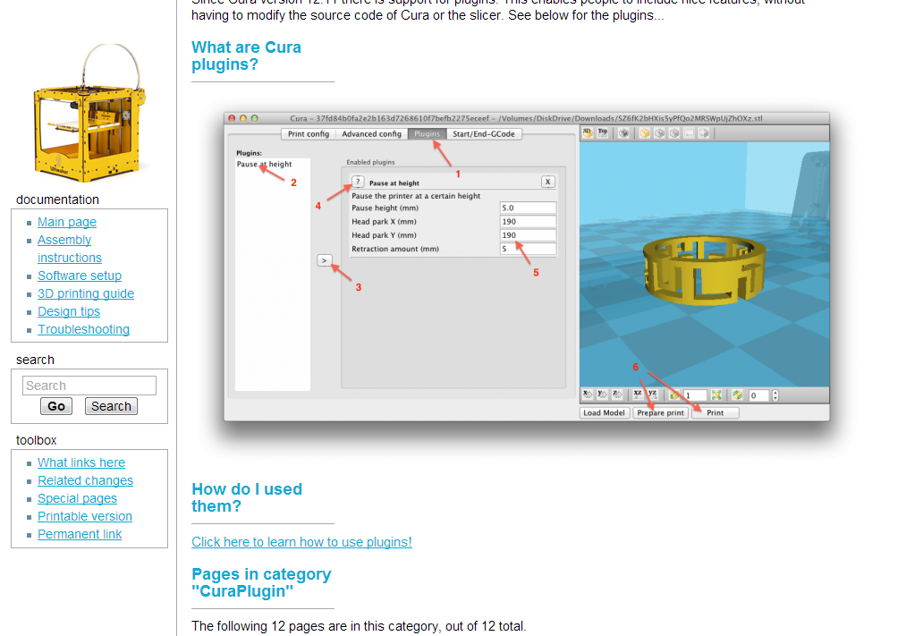Switch to the Advanced config tab in Cura
This screenshot has height=636, width=923.
371,134
